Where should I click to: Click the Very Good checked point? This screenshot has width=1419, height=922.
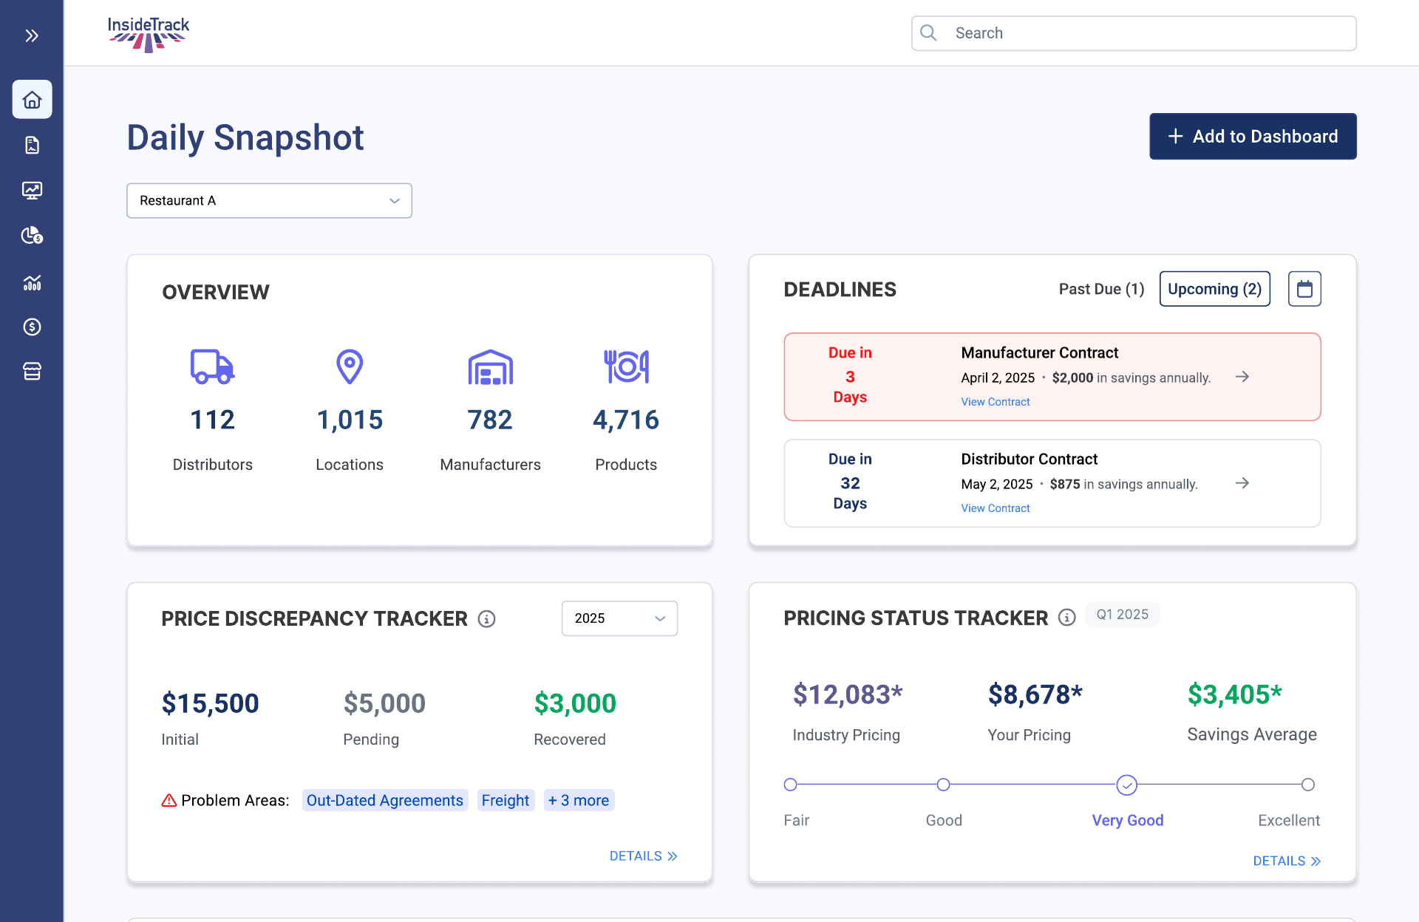(x=1126, y=785)
